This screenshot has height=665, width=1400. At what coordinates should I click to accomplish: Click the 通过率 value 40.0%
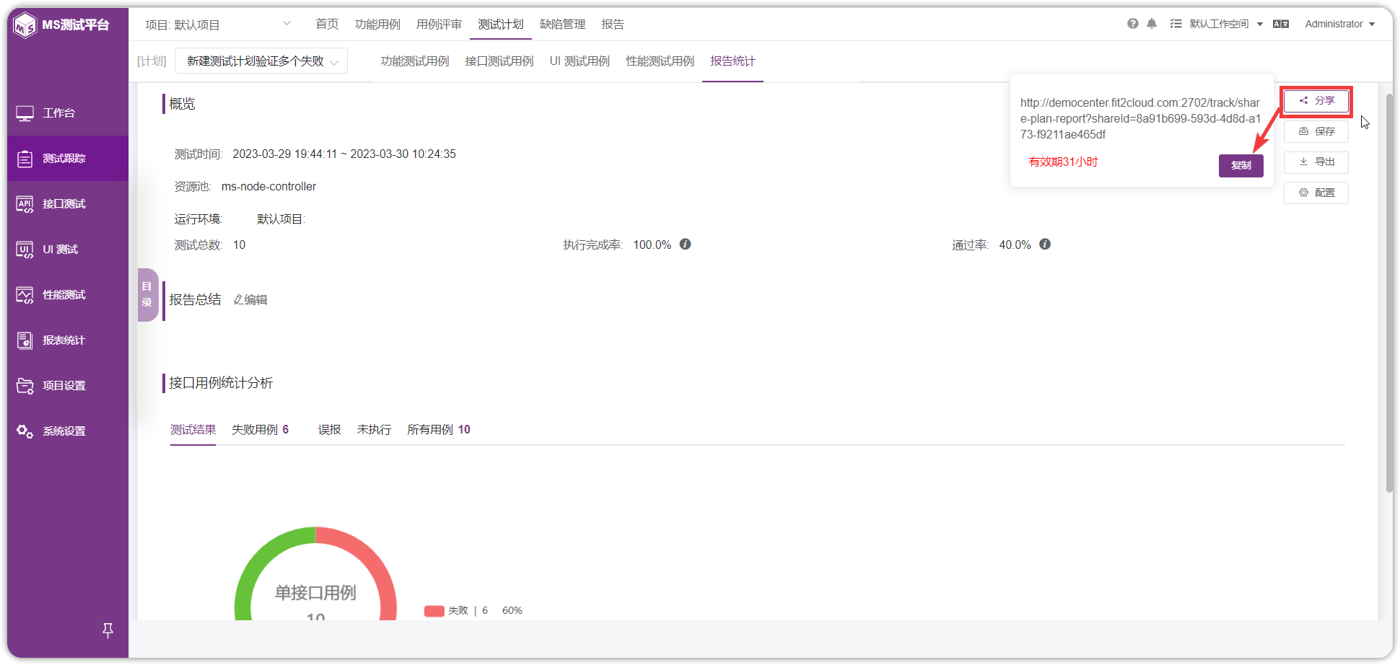coord(1015,245)
